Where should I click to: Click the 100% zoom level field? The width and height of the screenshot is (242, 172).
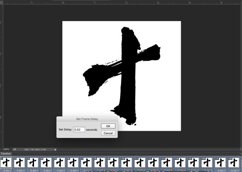(x=6, y=149)
